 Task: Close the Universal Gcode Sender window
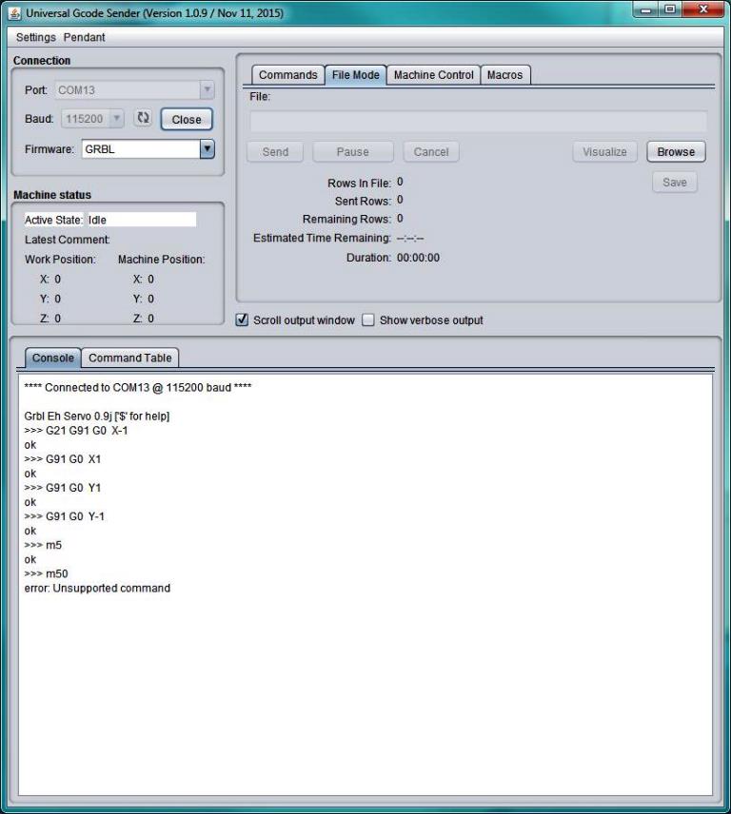tap(703, 10)
